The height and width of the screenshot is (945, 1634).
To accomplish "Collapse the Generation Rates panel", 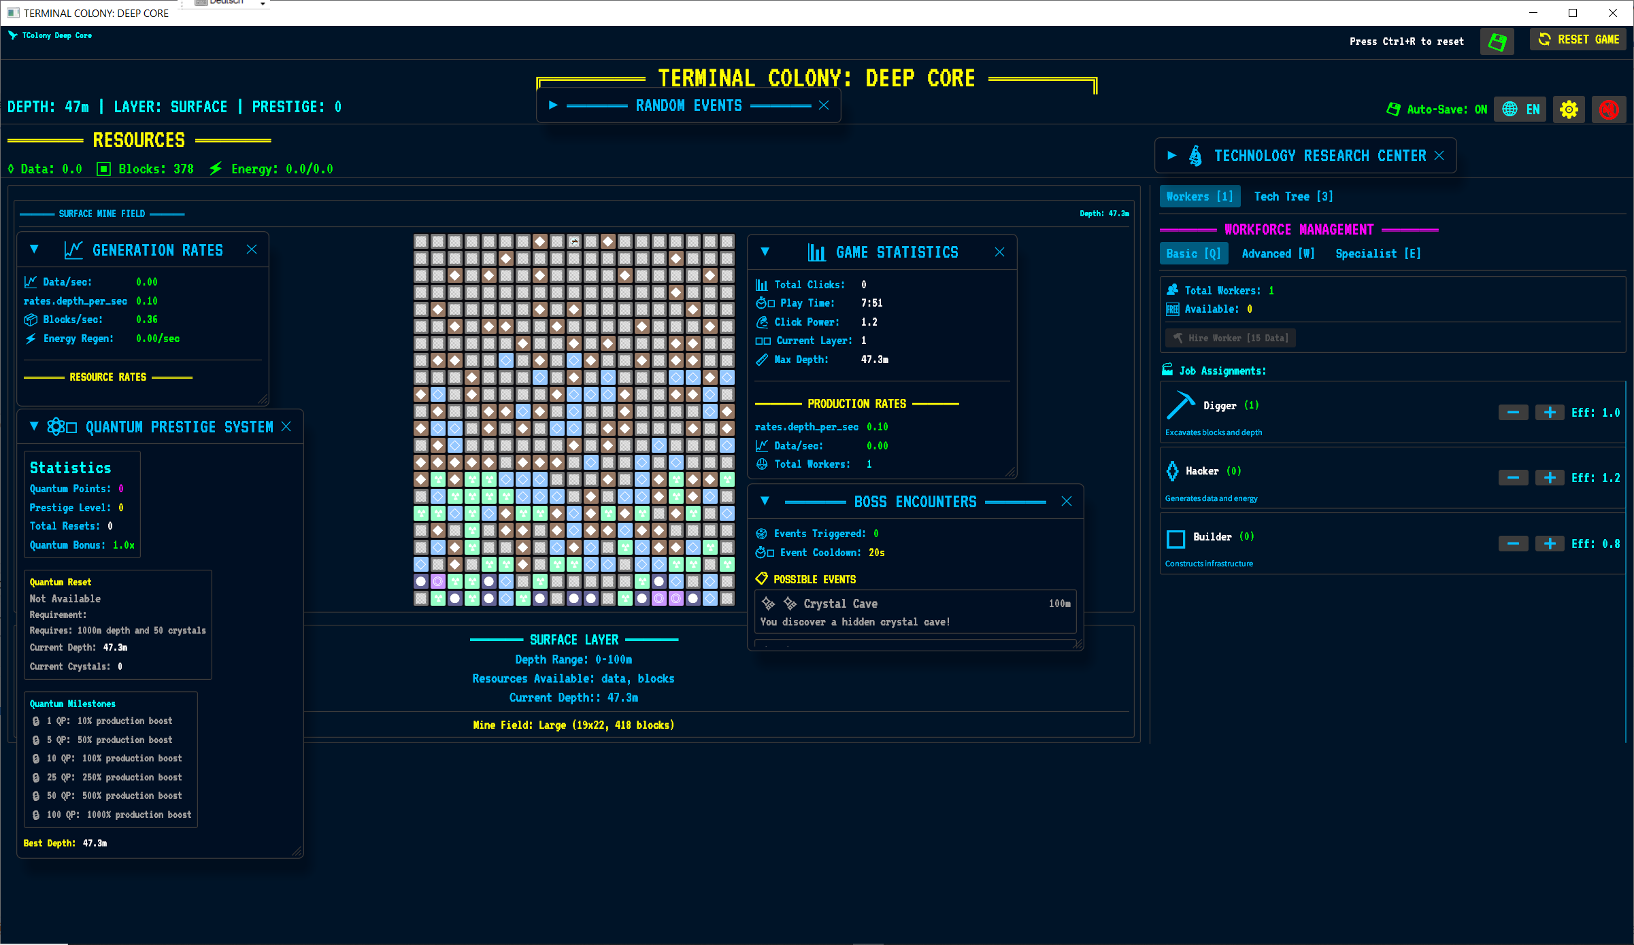I will coord(34,250).
